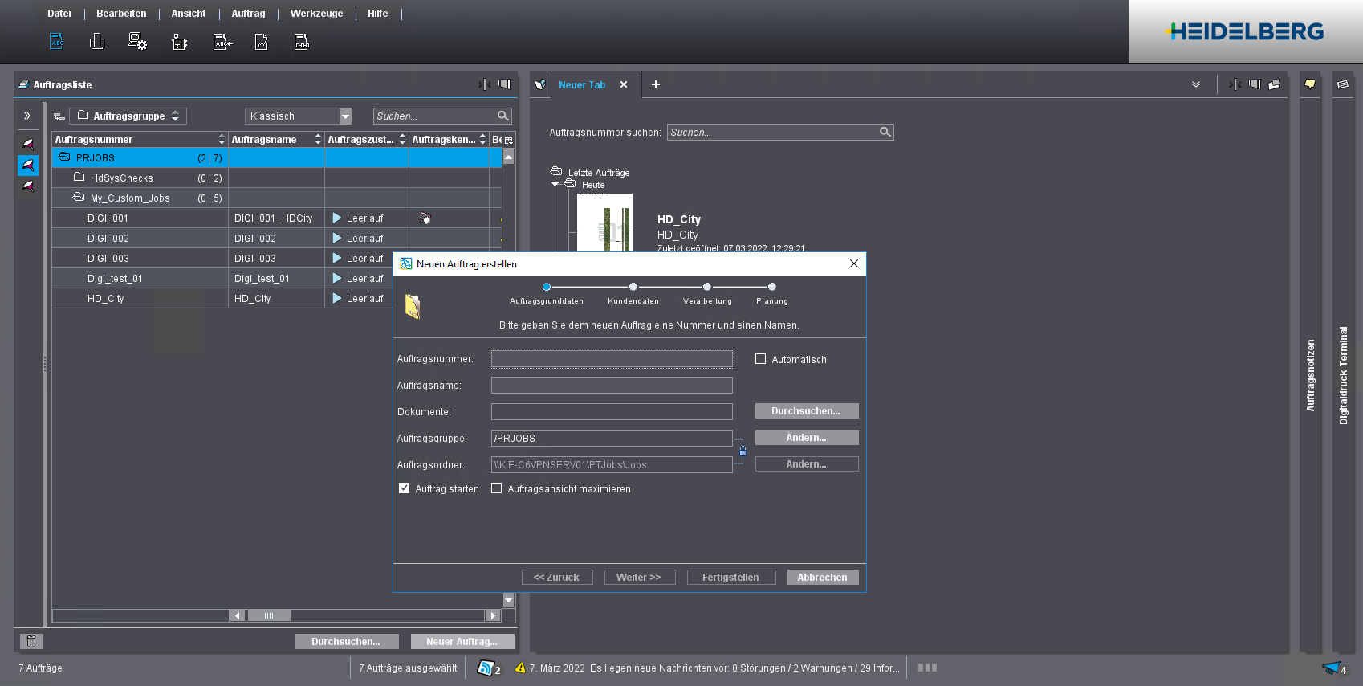Screen dimensions: 1363x686
Task: Toggle the lock link between Auftragsgruppe and Auftragsordner
Action: pyautogui.click(x=743, y=451)
